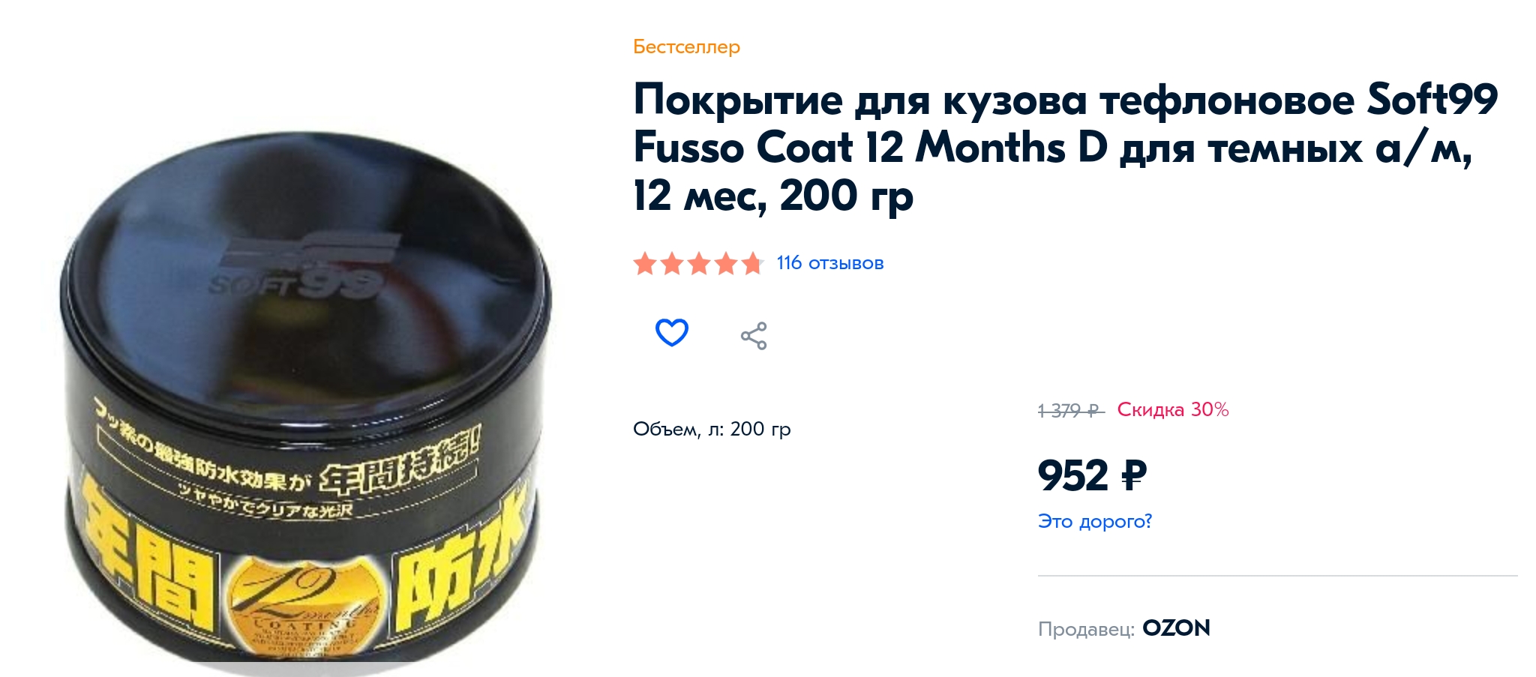Select the fourth rating star
Image resolution: width=1536 pixels, height=677 pixels.
[x=726, y=263]
